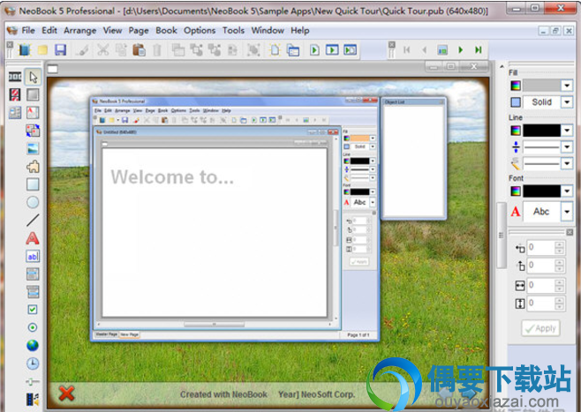Click the Fill rainbow color picker icon

coord(516,86)
